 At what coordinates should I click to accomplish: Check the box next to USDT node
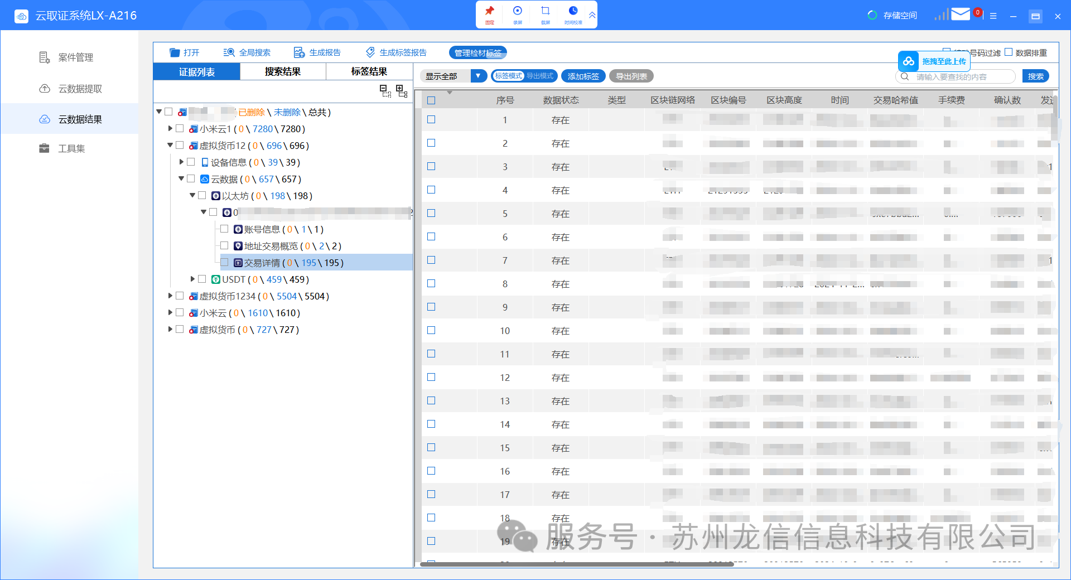coord(202,279)
